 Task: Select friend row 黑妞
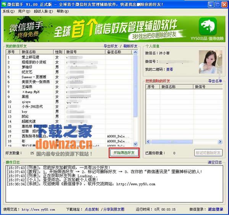[x=69, y=97]
